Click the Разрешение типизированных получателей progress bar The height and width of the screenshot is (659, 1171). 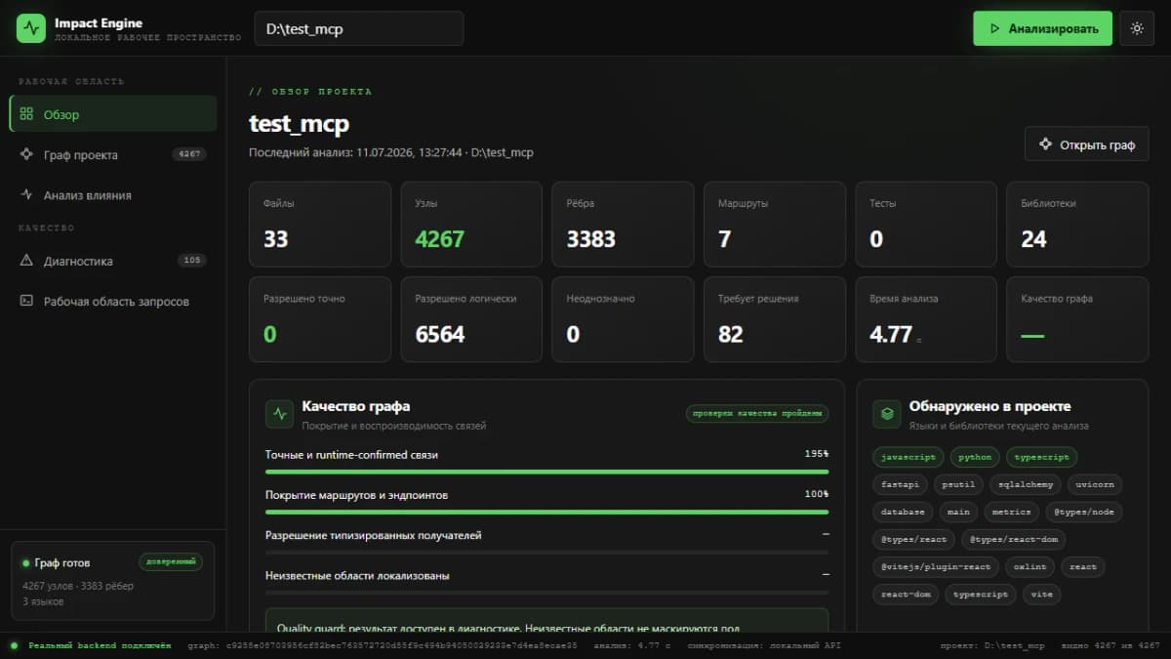coord(546,552)
